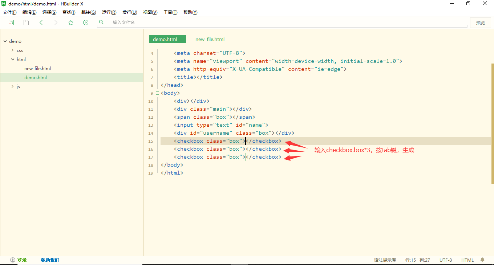This screenshot has height=265, width=494.
Task: Click the empty div on line 10
Action: (191, 101)
